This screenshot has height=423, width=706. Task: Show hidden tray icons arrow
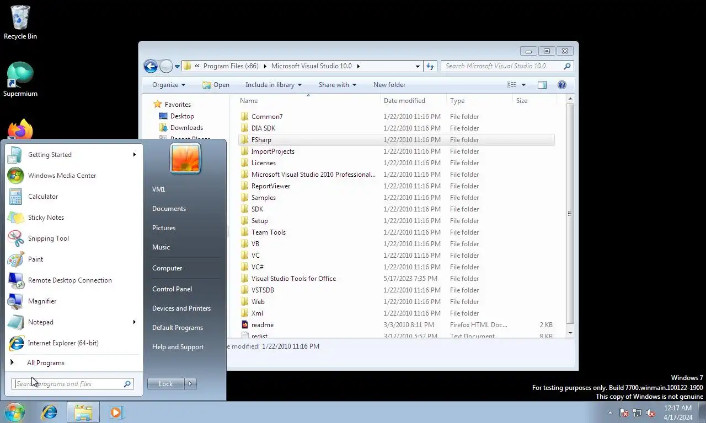(610, 413)
